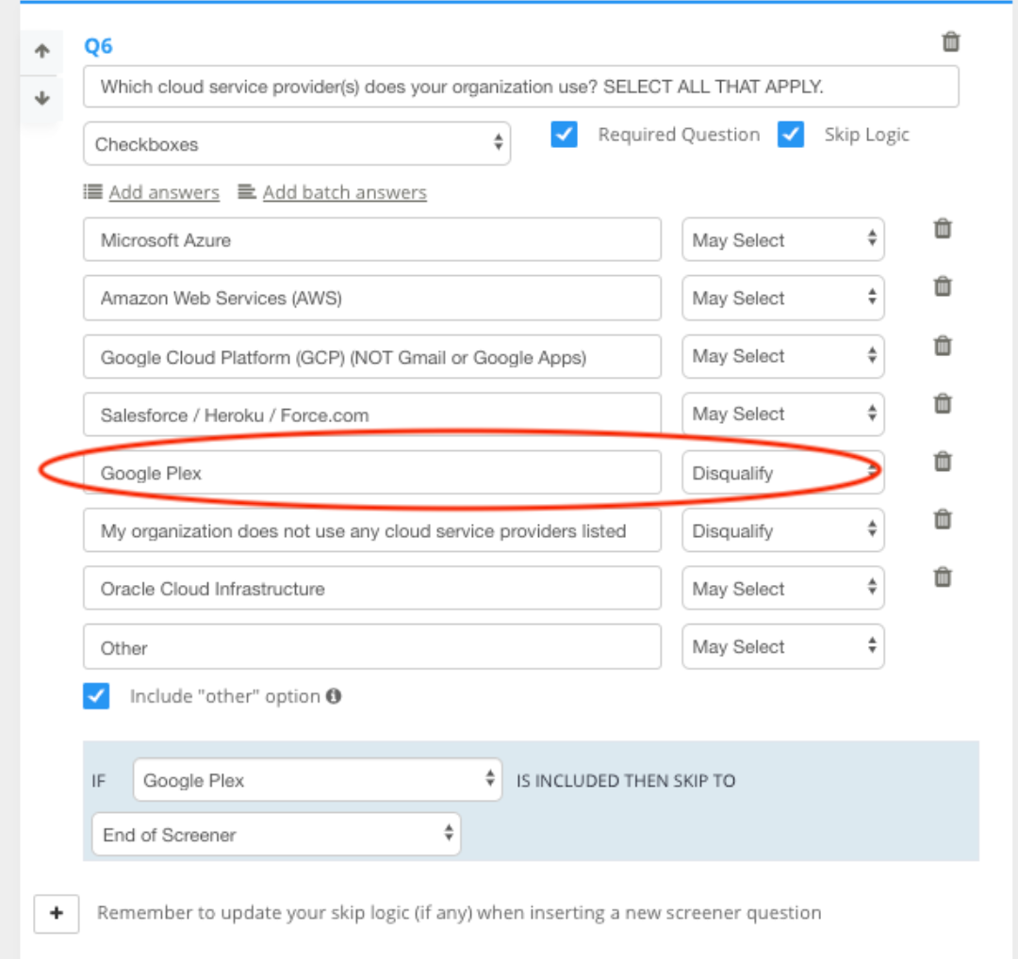Screen dimensions: 1018x959
Task: Move question Q6 down with arrow
Action: tap(41, 98)
